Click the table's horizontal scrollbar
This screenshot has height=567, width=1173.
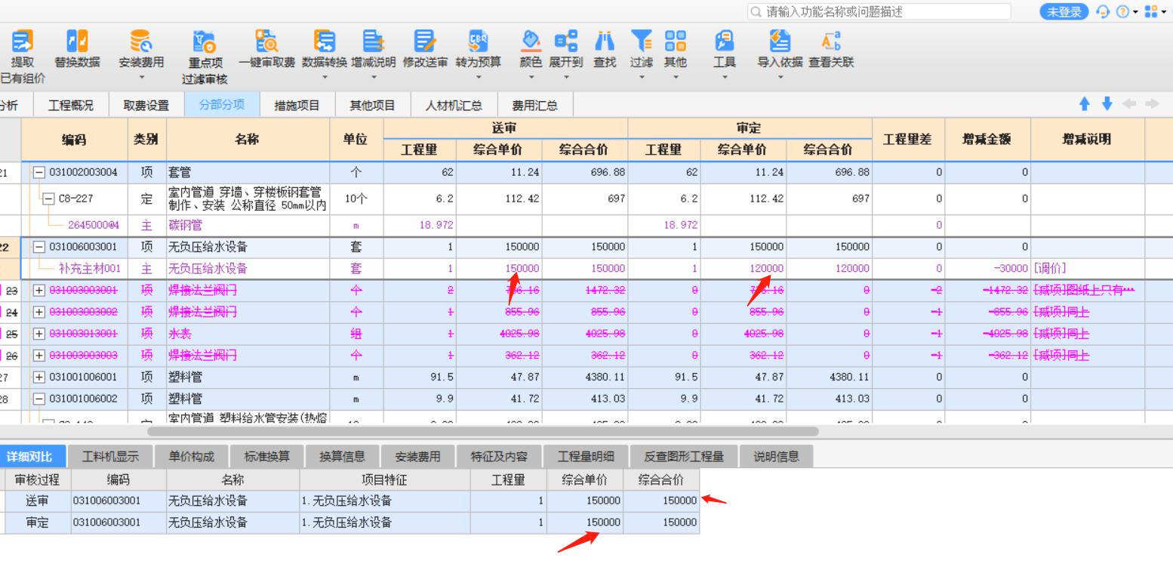483,432
